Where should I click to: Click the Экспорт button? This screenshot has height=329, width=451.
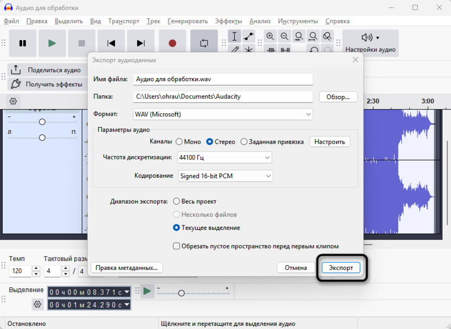tap(341, 268)
